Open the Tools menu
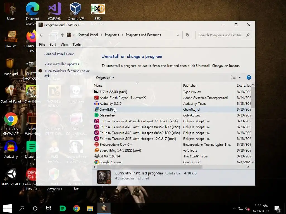This screenshot has height=214, width=286. [77, 44]
